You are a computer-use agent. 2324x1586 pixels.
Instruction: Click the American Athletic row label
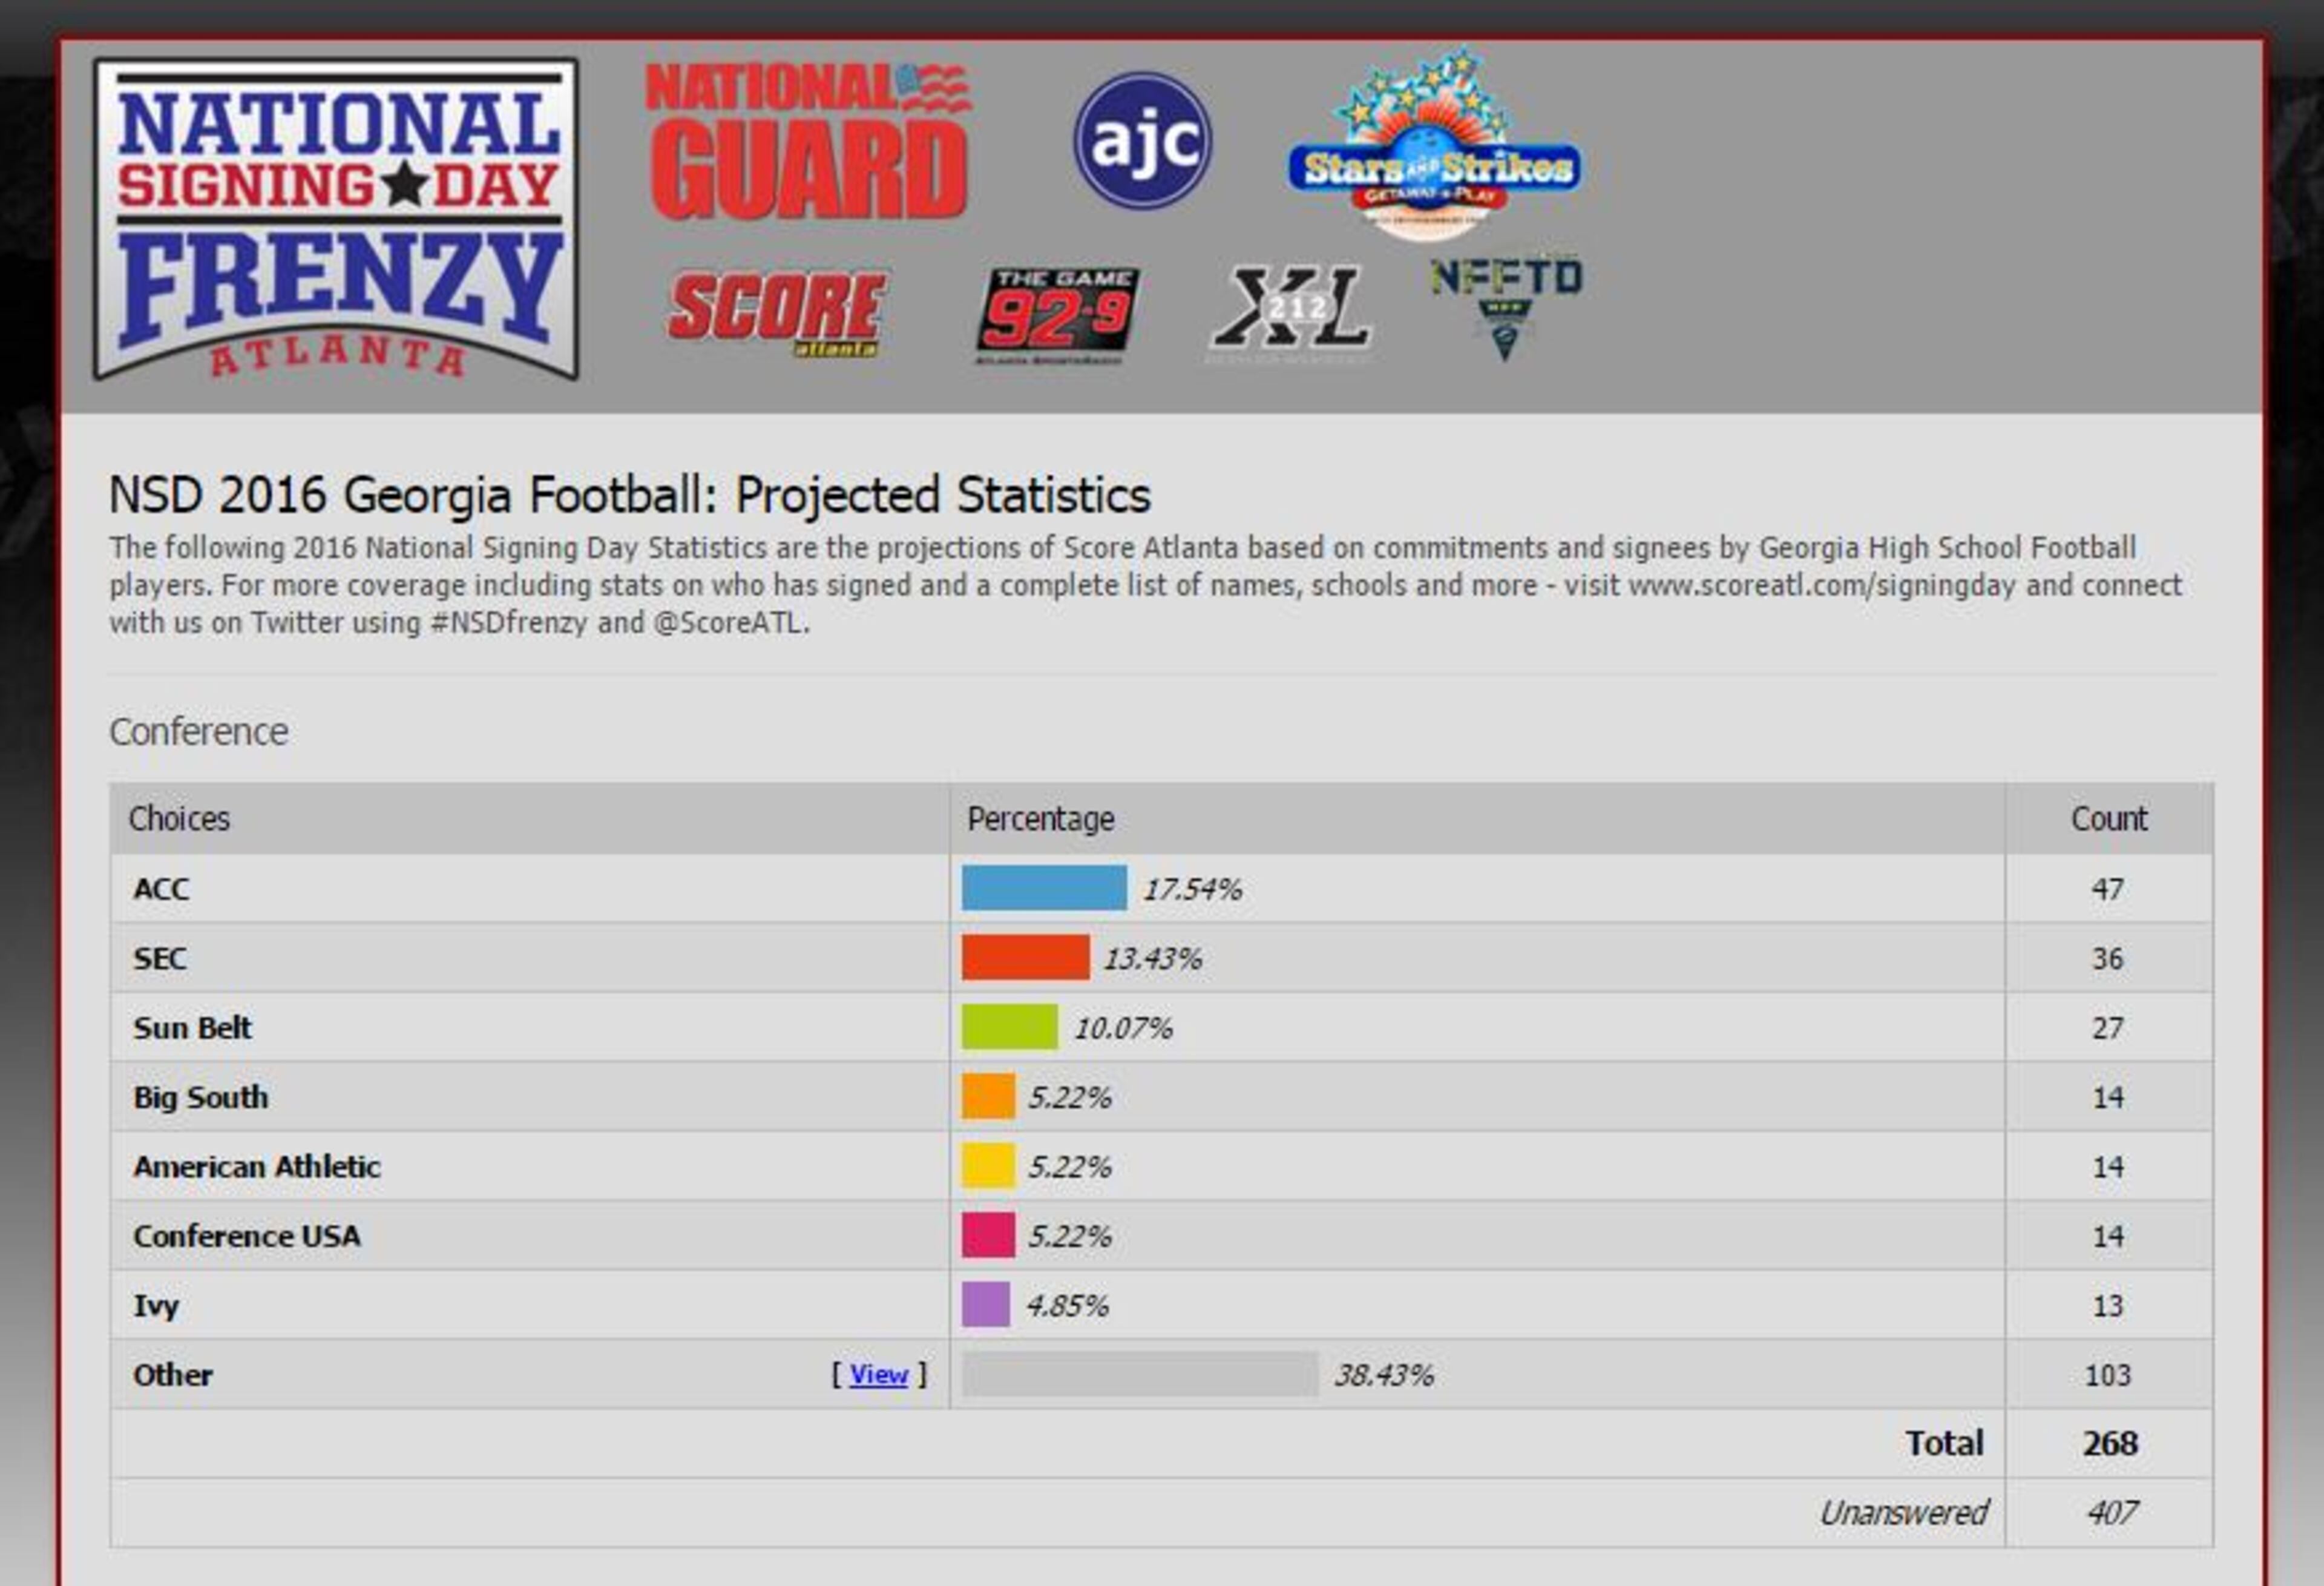(x=257, y=1167)
